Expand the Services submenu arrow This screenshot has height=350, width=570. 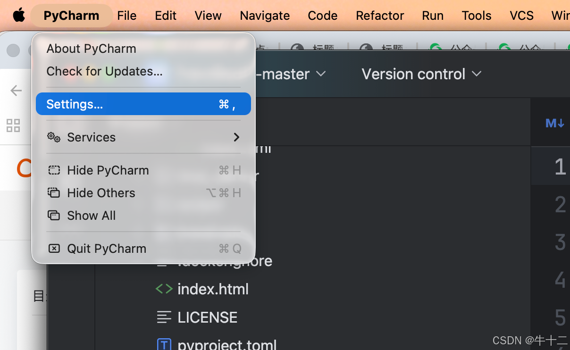click(236, 137)
